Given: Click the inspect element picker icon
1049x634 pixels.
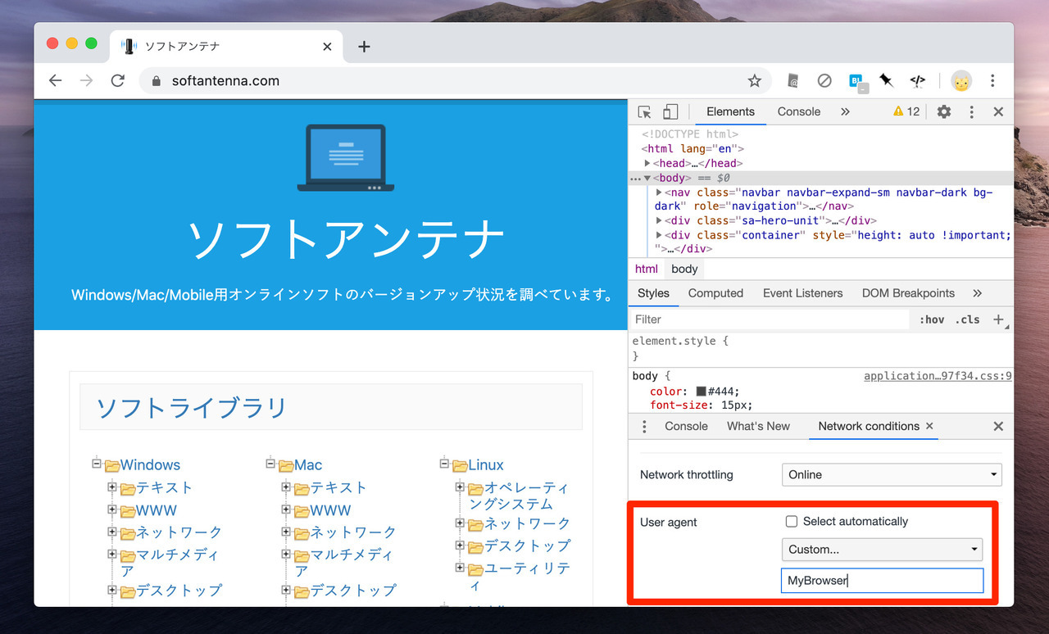Looking at the screenshot, I should click(x=645, y=112).
